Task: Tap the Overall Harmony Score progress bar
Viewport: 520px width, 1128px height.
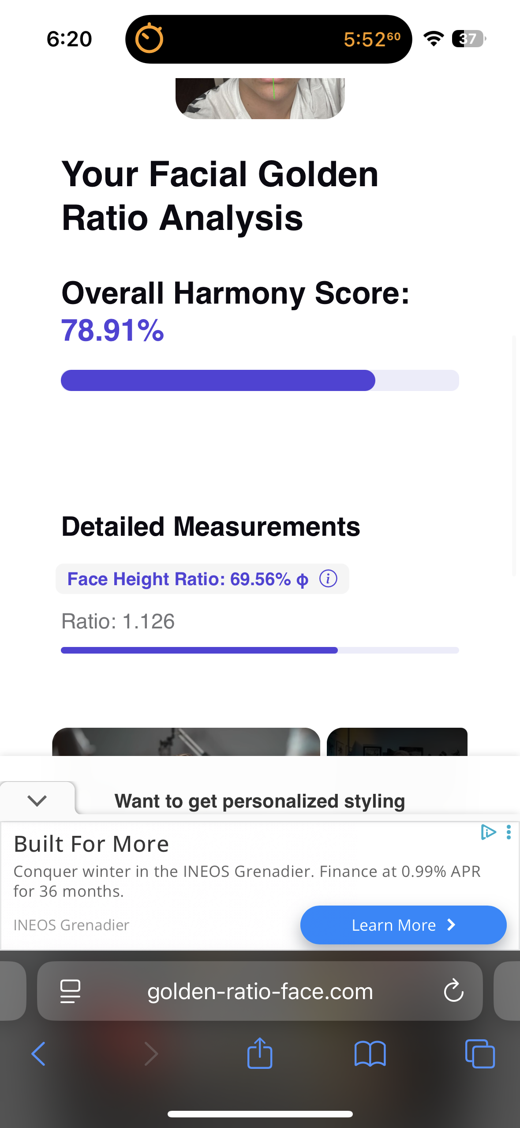Action: (x=260, y=380)
